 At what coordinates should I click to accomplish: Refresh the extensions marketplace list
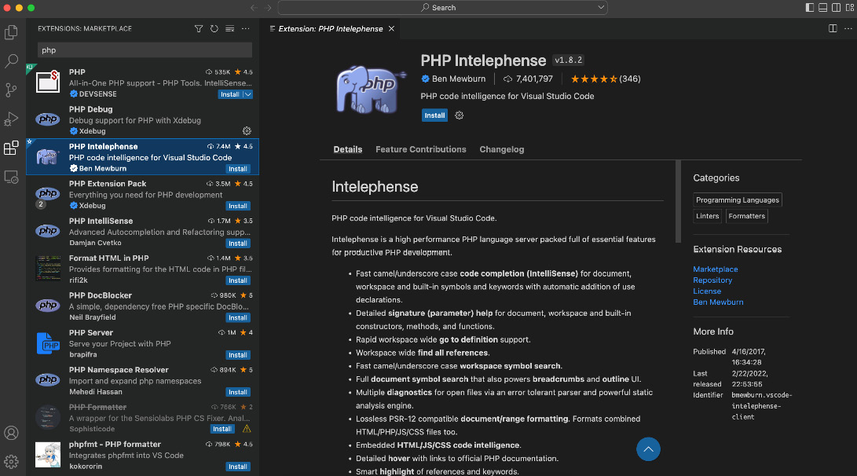click(214, 28)
